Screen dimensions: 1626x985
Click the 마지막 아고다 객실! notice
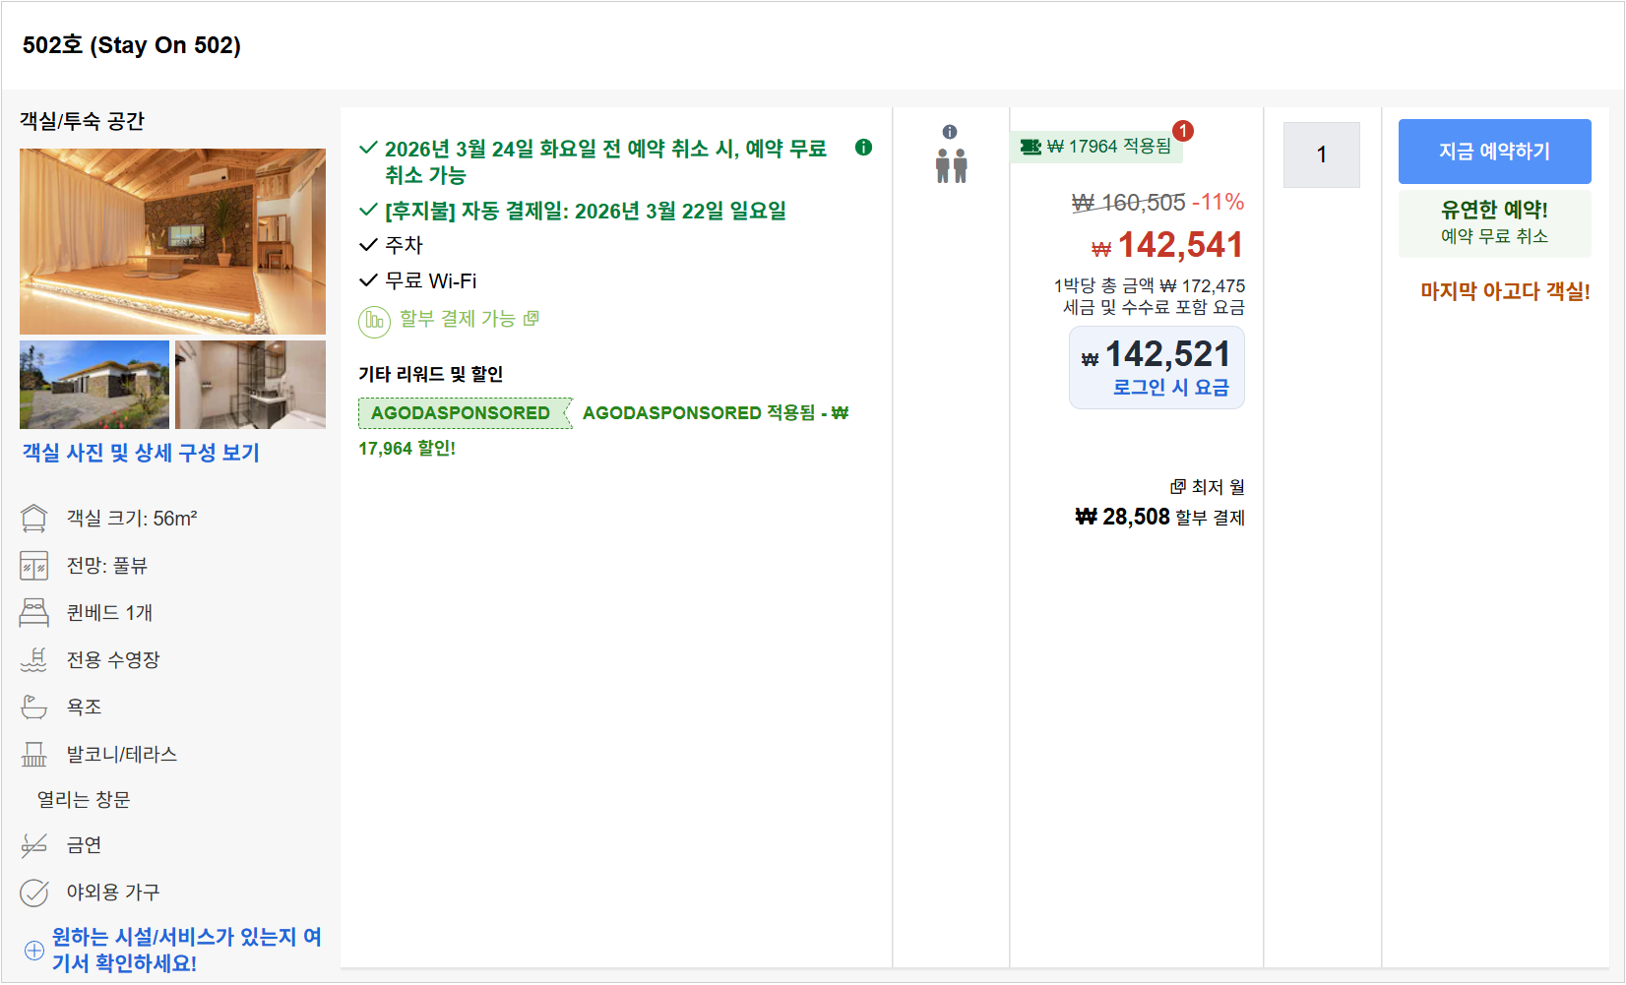tap(1505, 291)
